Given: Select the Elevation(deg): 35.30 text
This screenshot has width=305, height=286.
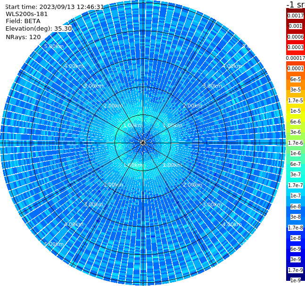Looking at the screenshot, I should 39,29.
